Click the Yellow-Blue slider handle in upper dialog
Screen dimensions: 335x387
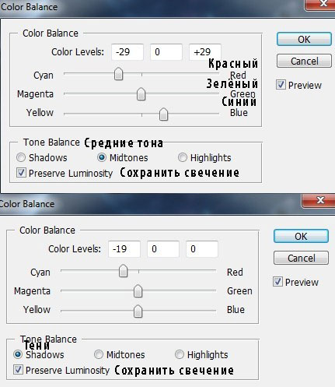click(x=163, y=114)
